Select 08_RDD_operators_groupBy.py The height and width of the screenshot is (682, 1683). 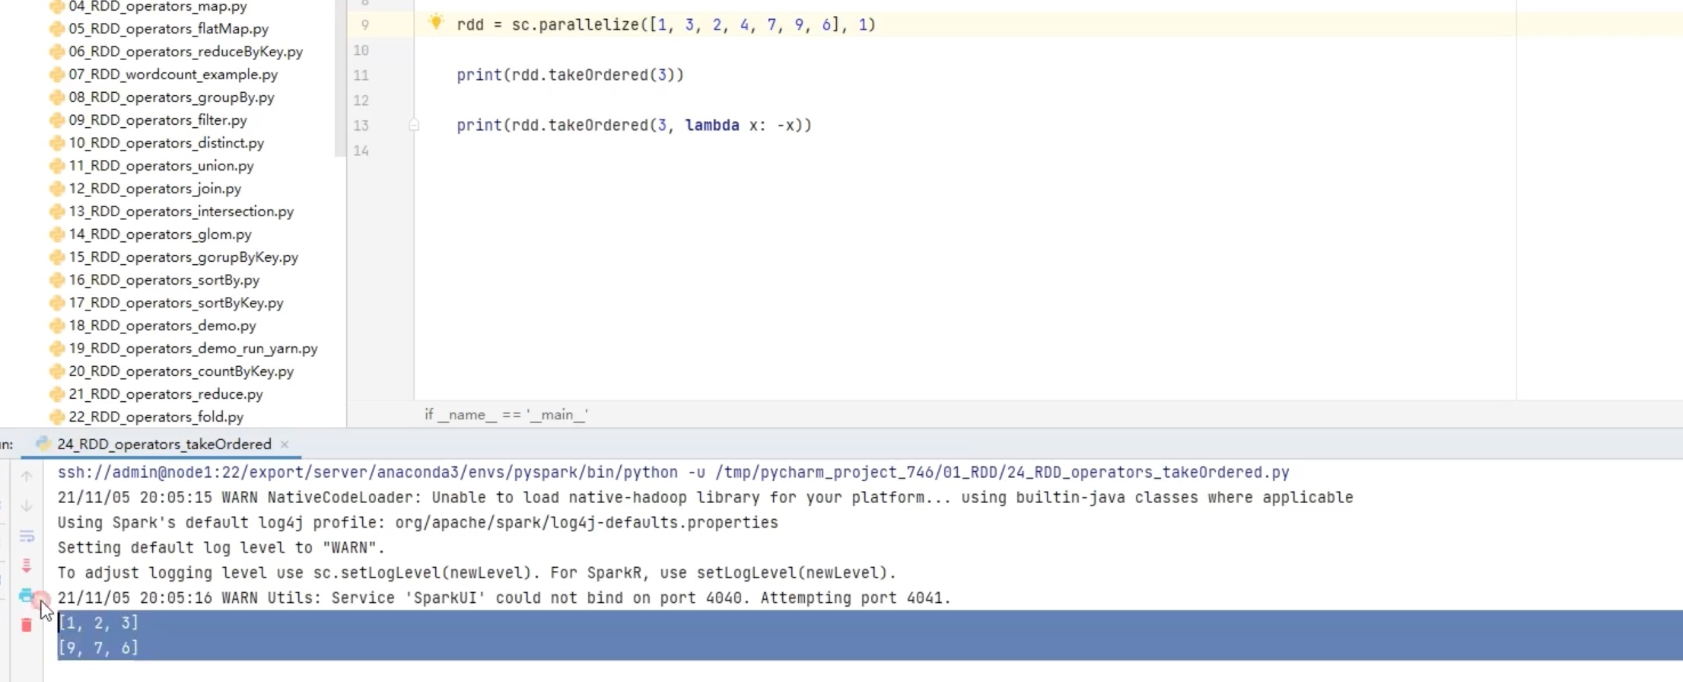tap(171, 97)
